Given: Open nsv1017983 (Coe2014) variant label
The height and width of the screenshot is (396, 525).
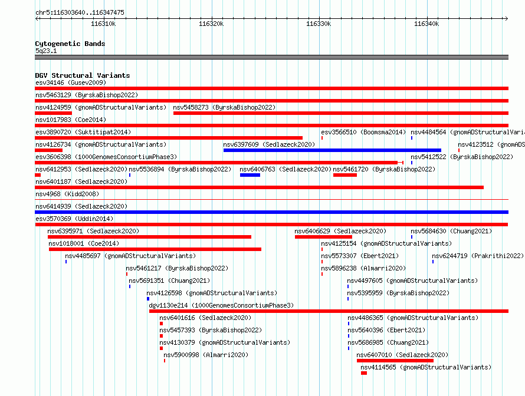Looking at the screenshot, I should 71,120.
